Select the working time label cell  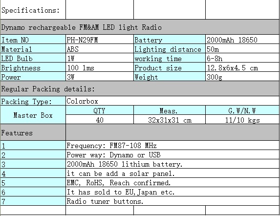(x=170, y=58)
